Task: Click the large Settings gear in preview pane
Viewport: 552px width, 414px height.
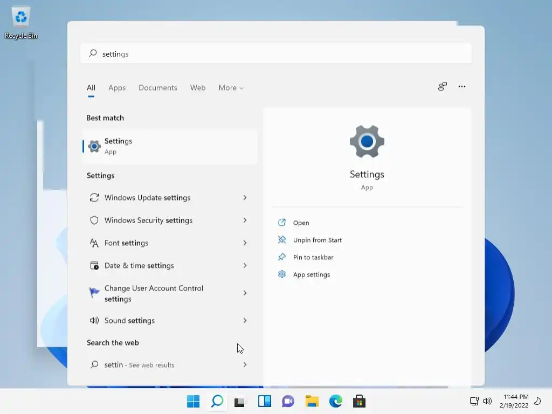Action: click(x=367, y=142)
